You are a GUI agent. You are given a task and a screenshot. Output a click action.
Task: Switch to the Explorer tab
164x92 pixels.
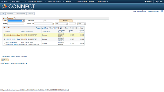click(10, 14)
